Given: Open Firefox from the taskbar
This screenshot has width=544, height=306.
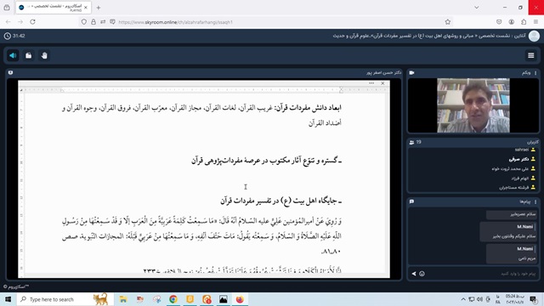Looking at the screenshot, I should [x=240, y=299].
